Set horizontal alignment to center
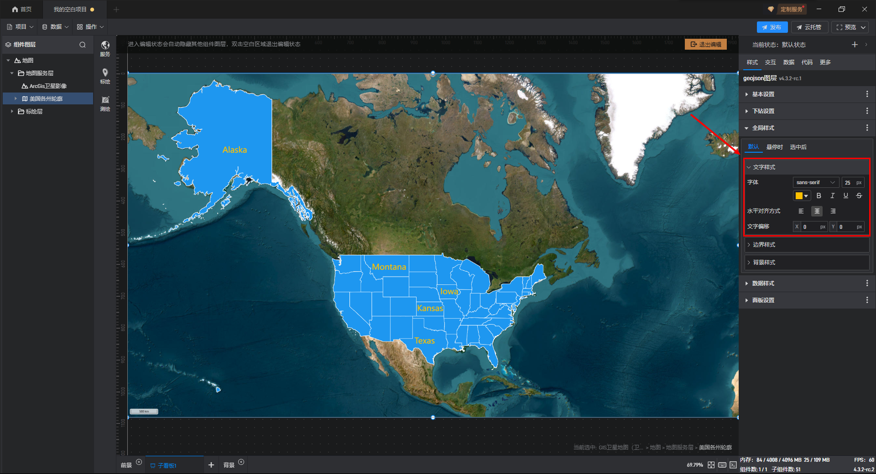 817,211
